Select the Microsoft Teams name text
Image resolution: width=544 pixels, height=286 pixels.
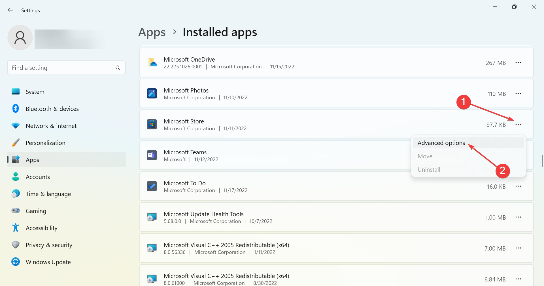click(185, 152)
